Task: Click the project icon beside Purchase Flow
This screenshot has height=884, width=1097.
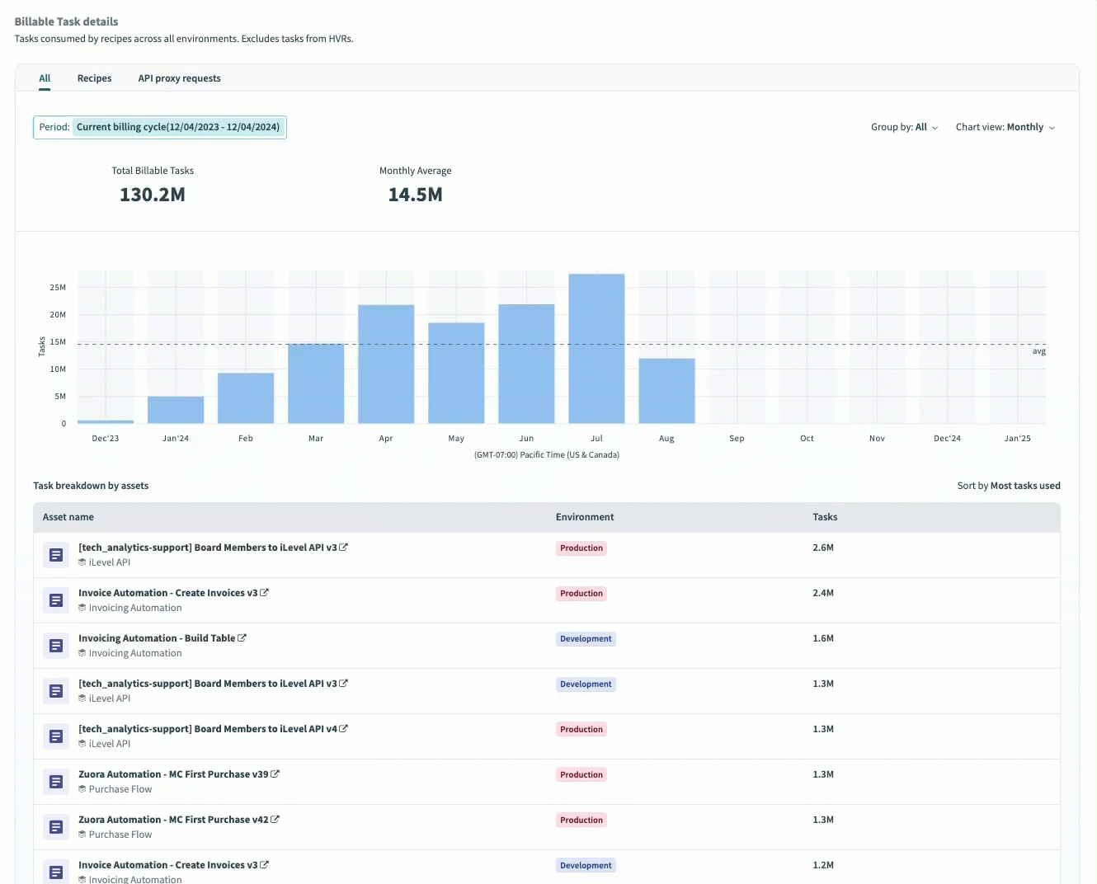Action: [82, 789]
